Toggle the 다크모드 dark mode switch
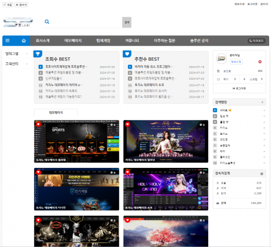This screenshot has width=271, height=247. coord(256,40)
